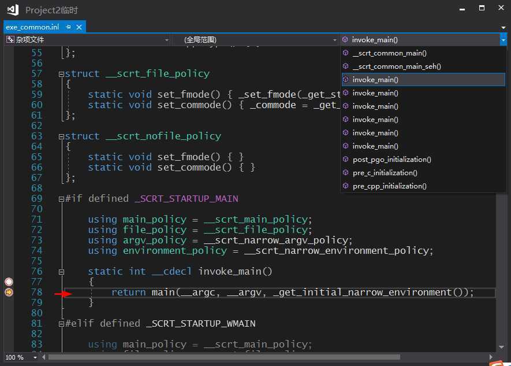This screenshot has width=511, height=366.
Task: Collapse the struct __scrt_nofile_policy block
Action: click(61, 136)
